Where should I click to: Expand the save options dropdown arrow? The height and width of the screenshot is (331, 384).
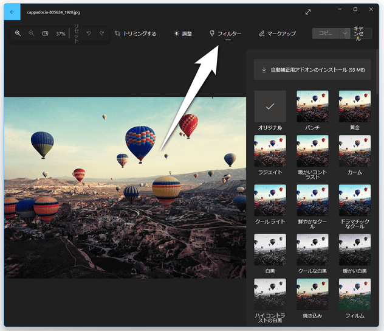345,33
